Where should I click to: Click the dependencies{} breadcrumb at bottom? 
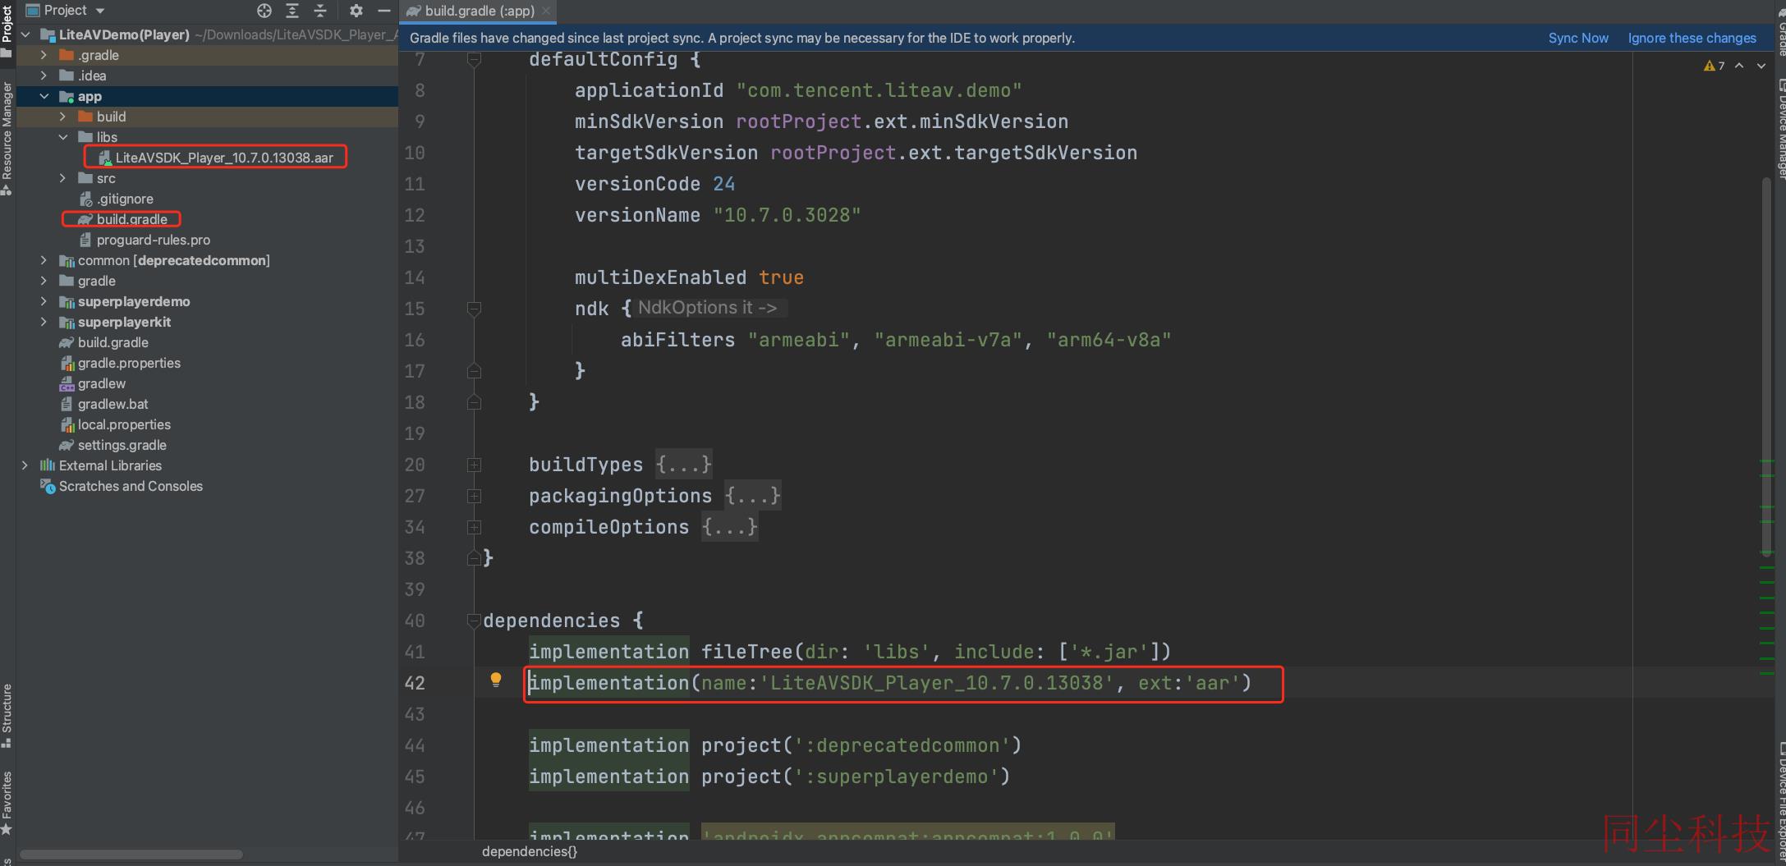(x=530, y=852)
